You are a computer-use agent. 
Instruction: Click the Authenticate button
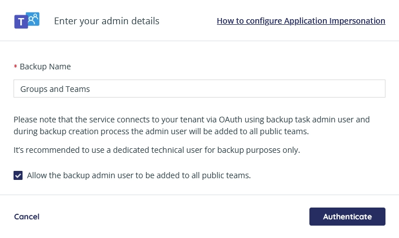347,217
